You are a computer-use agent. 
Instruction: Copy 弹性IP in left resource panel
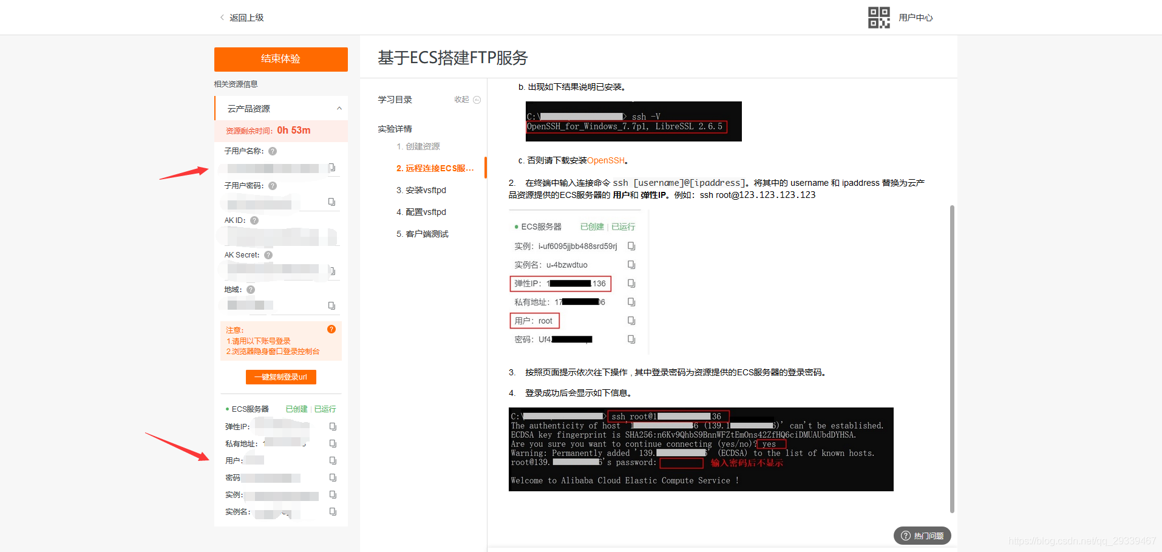point(333,427)
